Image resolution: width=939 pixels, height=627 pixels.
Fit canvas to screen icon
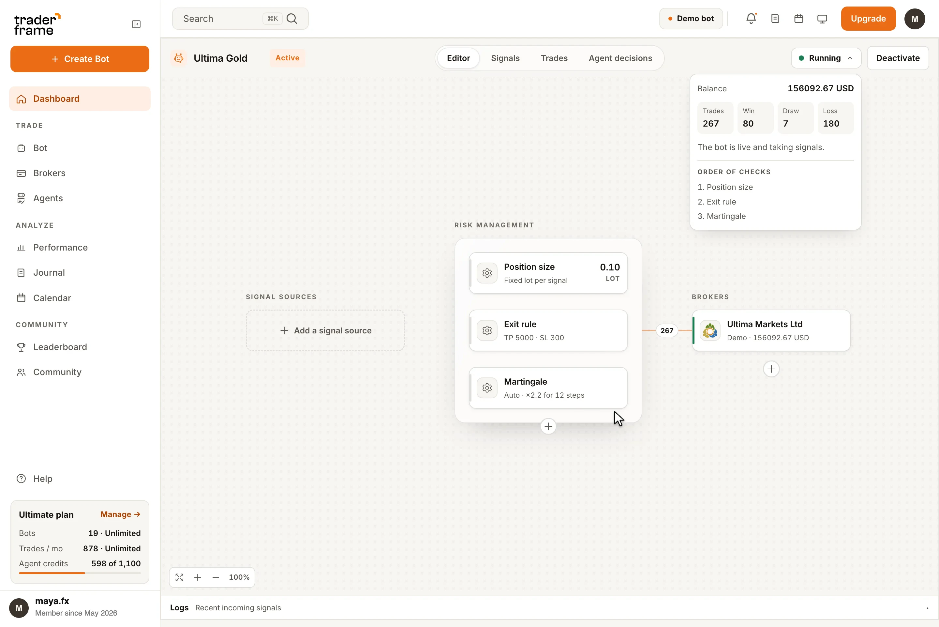(179, 577)
